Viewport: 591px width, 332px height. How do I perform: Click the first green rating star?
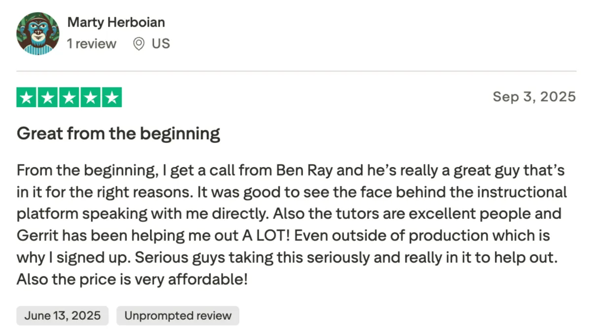click(27, 97)
